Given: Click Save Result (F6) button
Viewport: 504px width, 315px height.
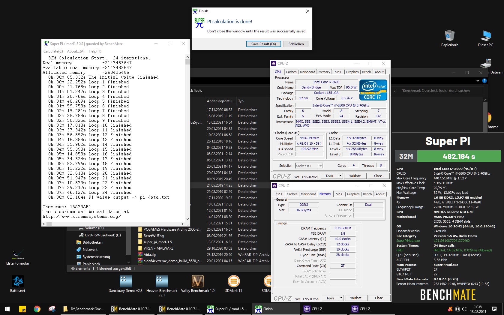Looking at the screenshot, I should click(x=263, y=44).
